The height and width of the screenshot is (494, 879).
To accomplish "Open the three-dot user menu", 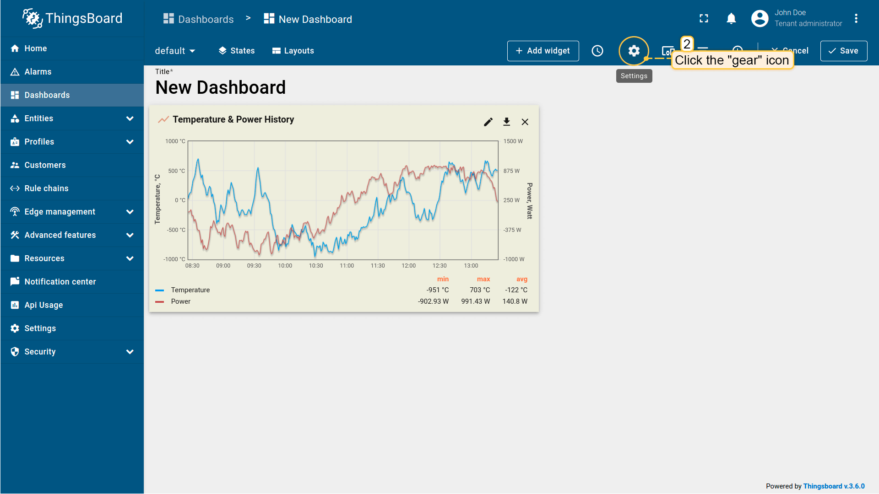I will click(856, 18).
